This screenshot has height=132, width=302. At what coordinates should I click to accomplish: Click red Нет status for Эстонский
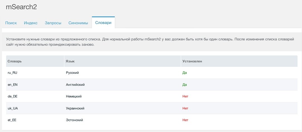(x=185, y=120)
